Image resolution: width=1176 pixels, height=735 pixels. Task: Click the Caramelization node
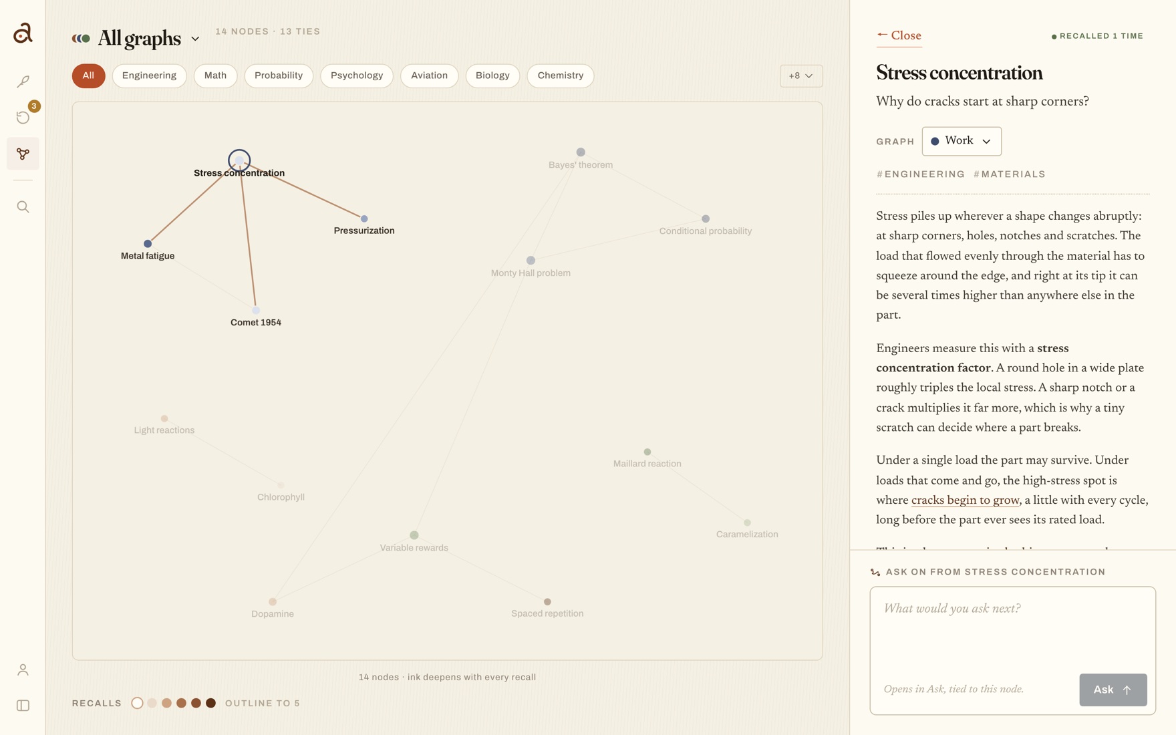747,523
